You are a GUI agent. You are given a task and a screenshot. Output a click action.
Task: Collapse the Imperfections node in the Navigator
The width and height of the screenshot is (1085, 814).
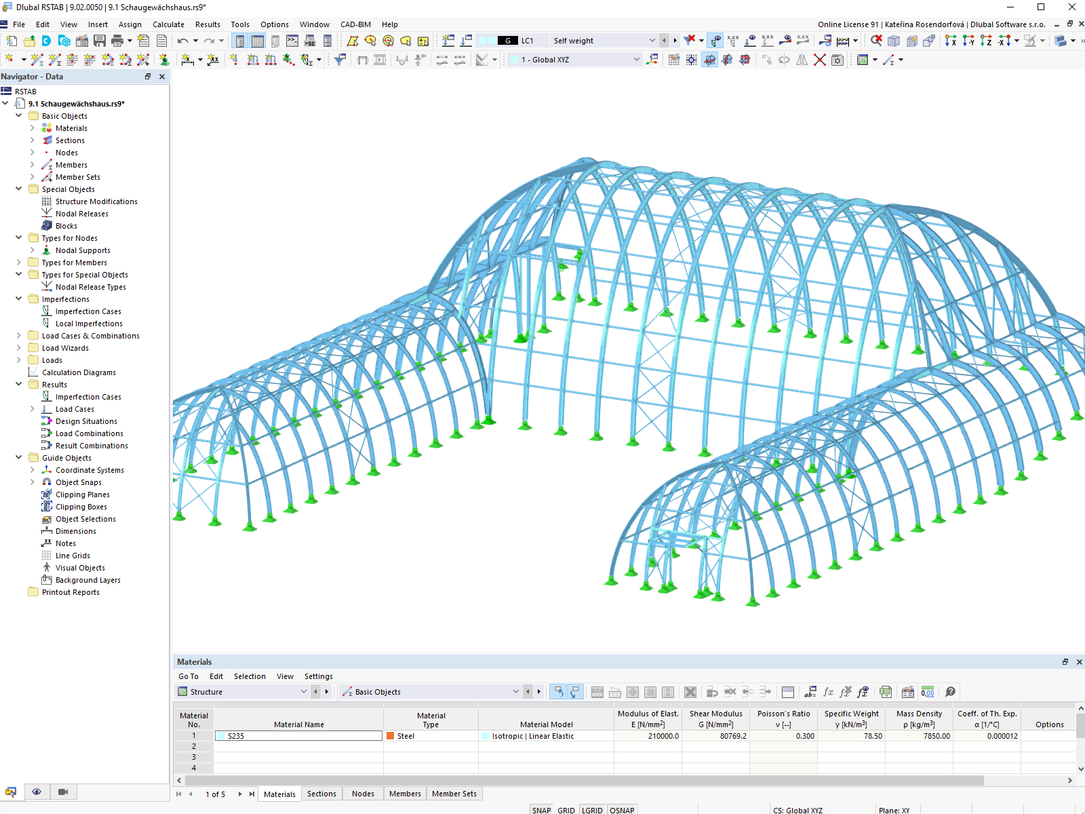click(x=18, y=298)
